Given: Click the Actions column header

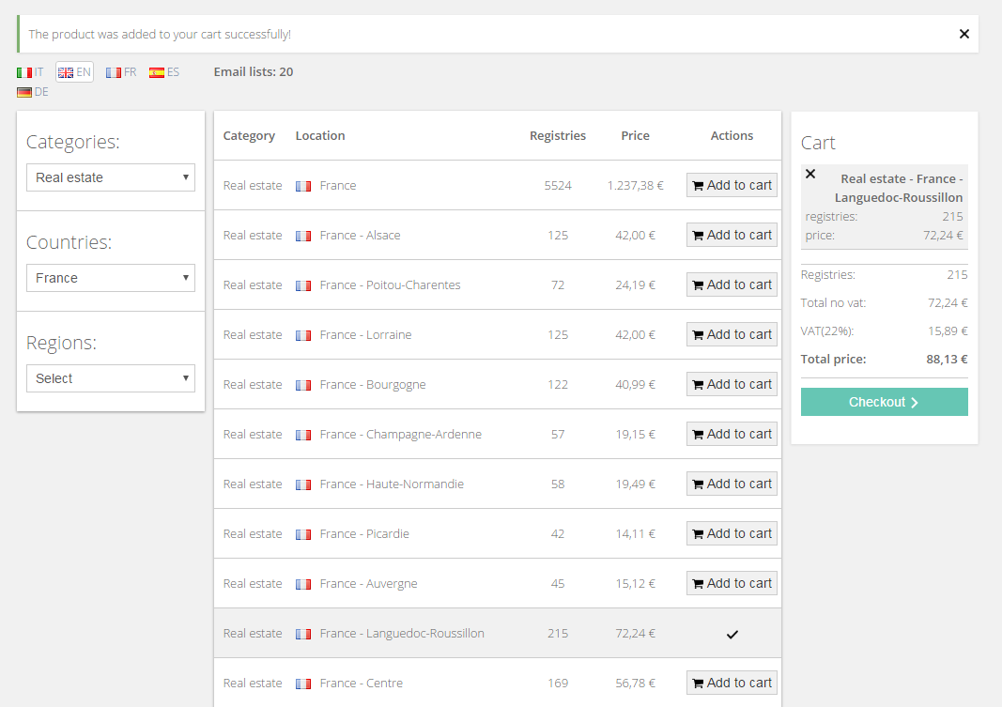Looking at the screenshot, I should tap(732, 135).
